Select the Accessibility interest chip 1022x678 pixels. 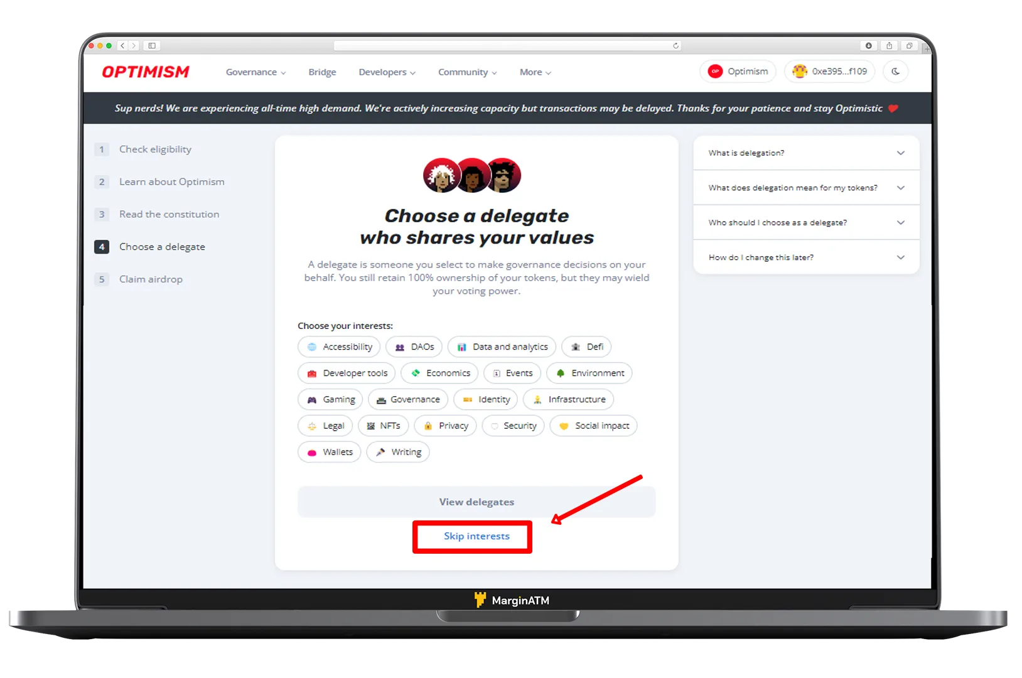point(339,347)
